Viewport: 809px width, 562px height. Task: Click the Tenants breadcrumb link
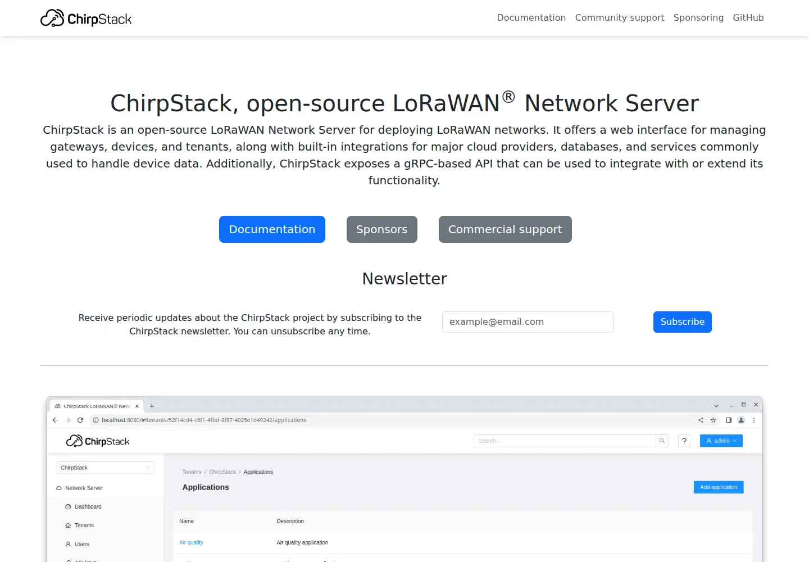click(192, 472)
